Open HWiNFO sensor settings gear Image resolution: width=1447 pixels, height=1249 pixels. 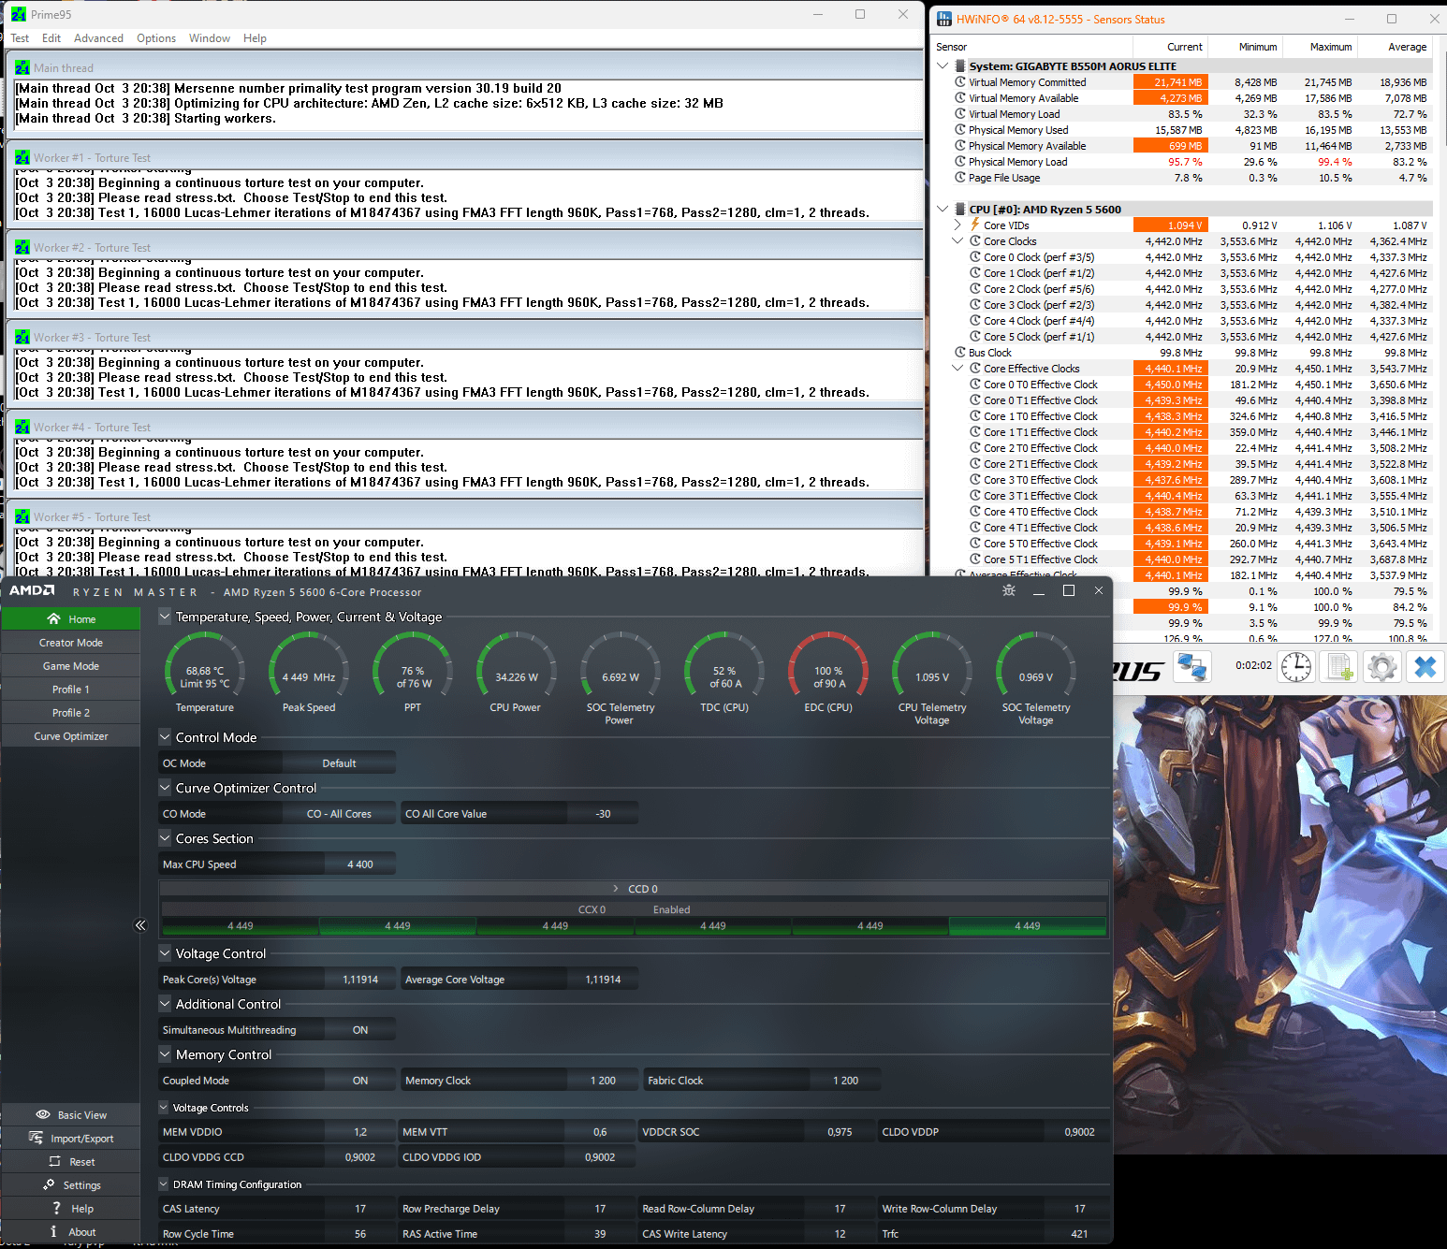coord(1382,667)
